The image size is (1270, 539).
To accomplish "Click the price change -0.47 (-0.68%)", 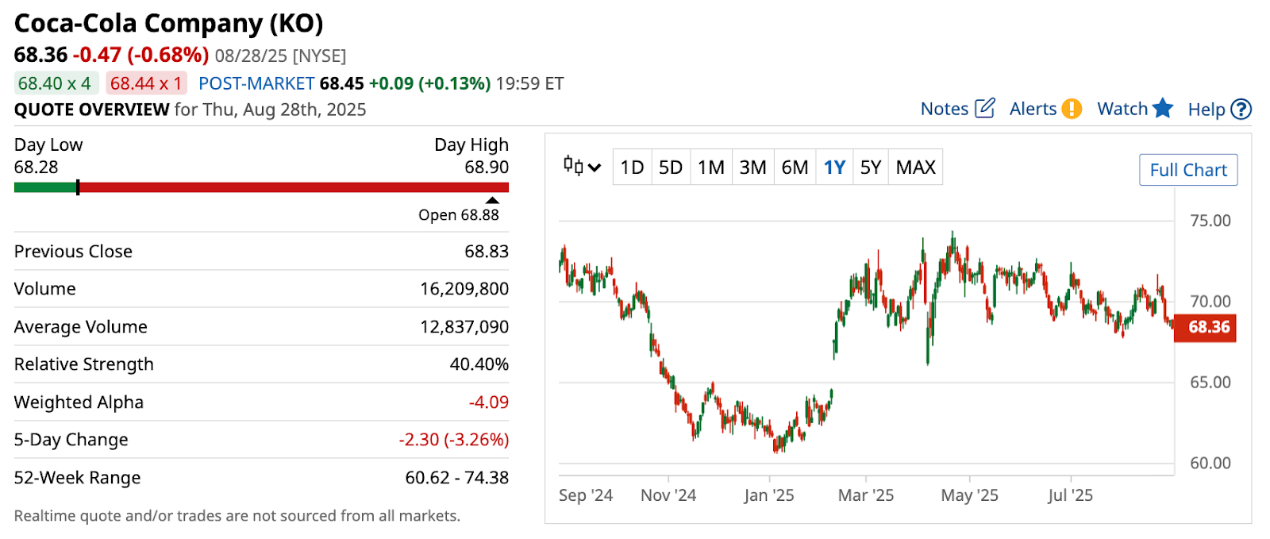I will (x=140, y=55).
